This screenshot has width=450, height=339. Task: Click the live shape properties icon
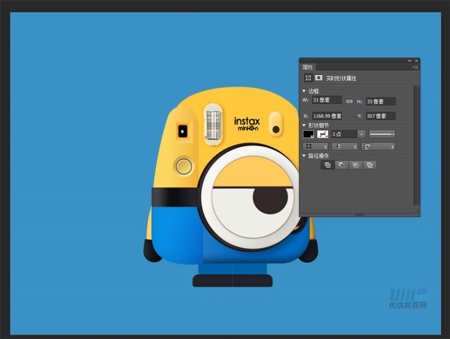308,78
